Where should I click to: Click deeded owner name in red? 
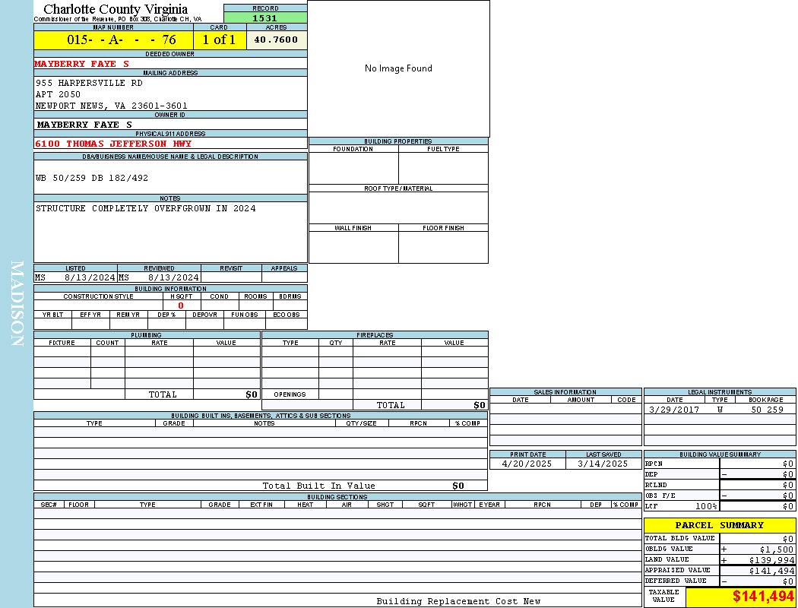[x=82, y=64]
